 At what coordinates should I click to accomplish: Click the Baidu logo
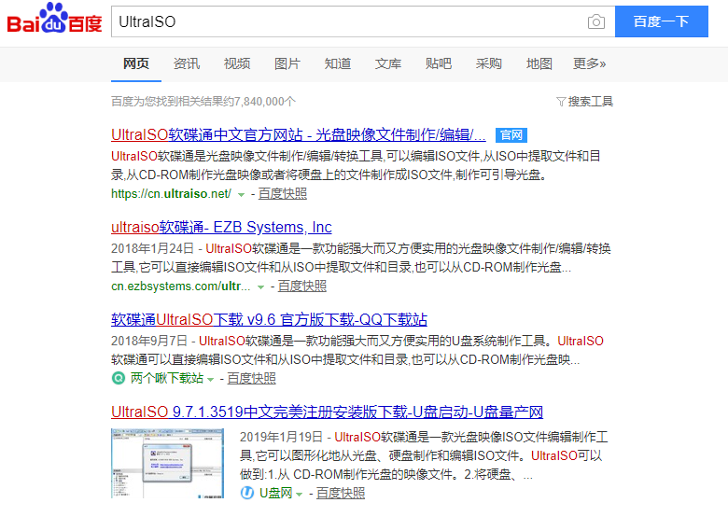pyautogui.click(x=54, y=19)
